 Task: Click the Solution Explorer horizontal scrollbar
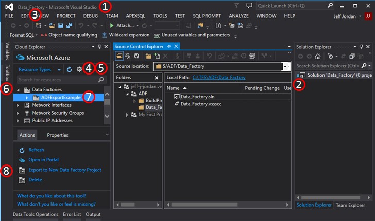333,198
